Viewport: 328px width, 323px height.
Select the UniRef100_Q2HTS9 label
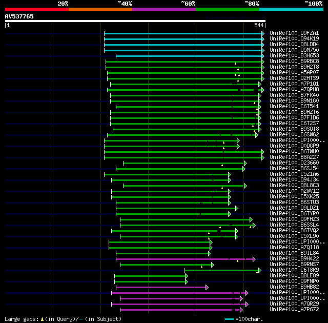pos(294,78)
